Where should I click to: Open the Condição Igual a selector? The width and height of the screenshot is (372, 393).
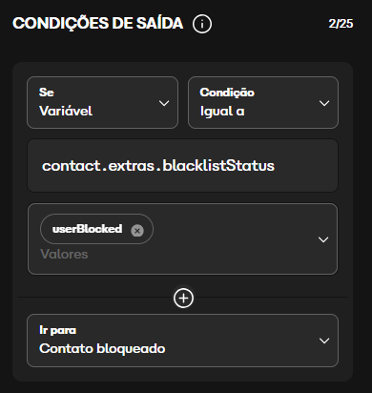[263, 102]
